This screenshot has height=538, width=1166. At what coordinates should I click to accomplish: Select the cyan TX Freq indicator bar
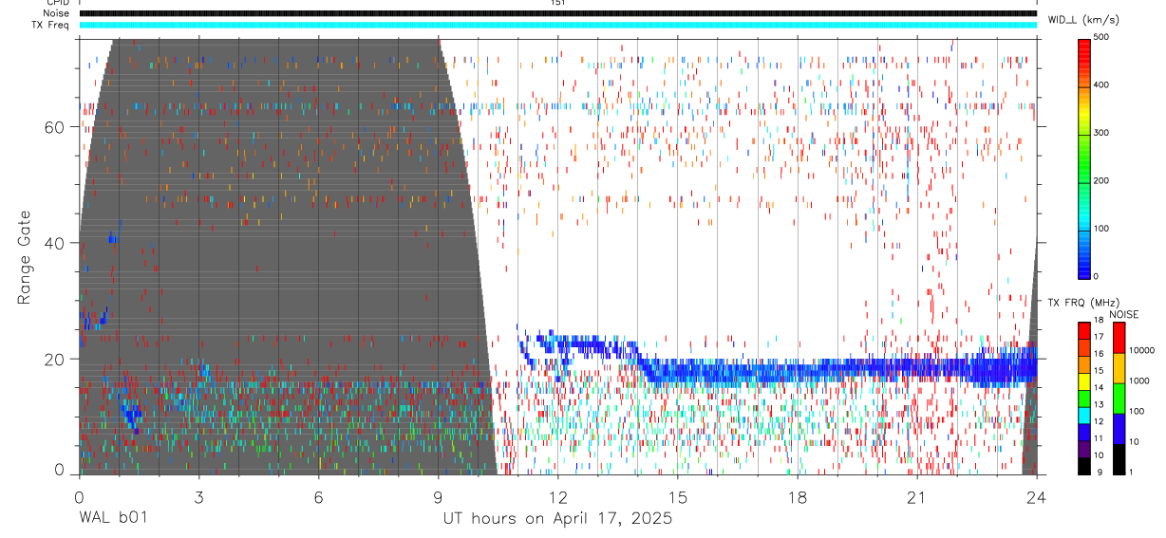(557, 25)
